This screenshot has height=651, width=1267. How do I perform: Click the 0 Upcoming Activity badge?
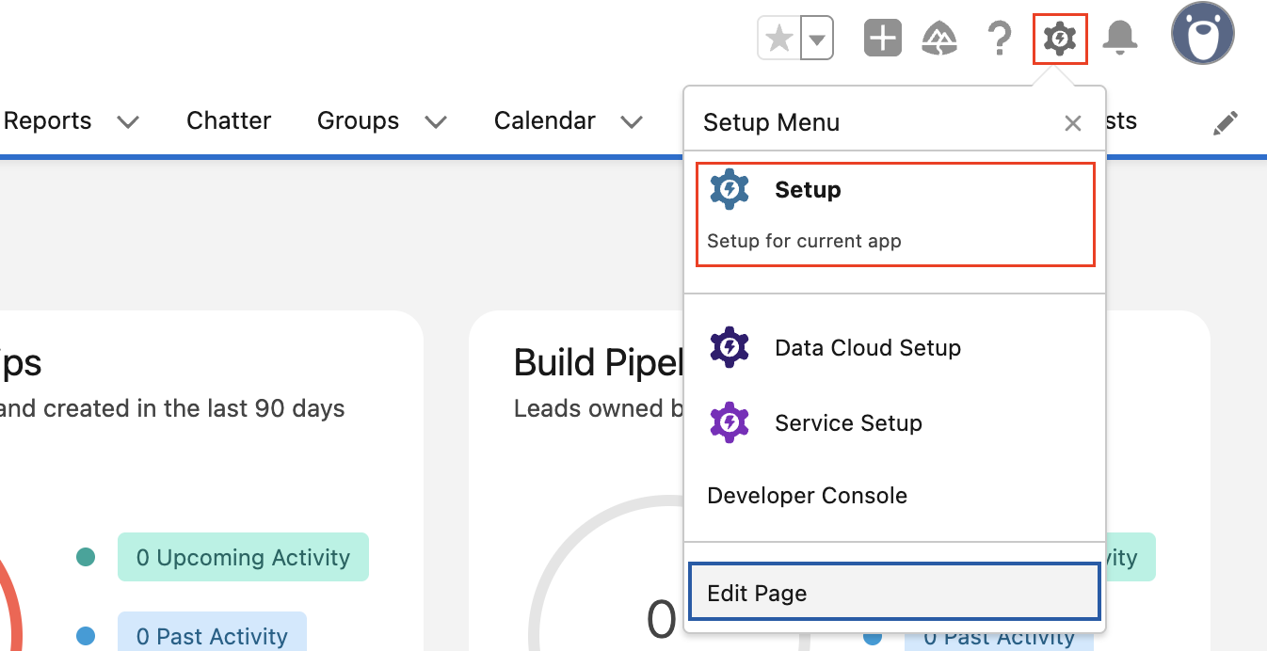click(243, 557)
